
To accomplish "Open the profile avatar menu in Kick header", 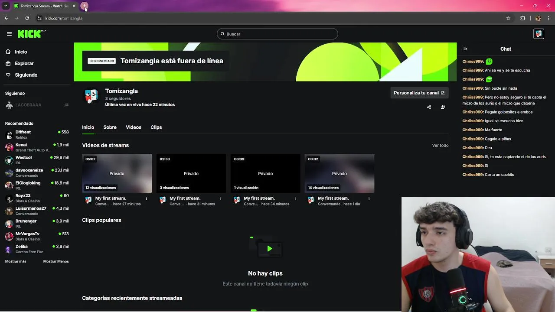I will tap(539, 34).
